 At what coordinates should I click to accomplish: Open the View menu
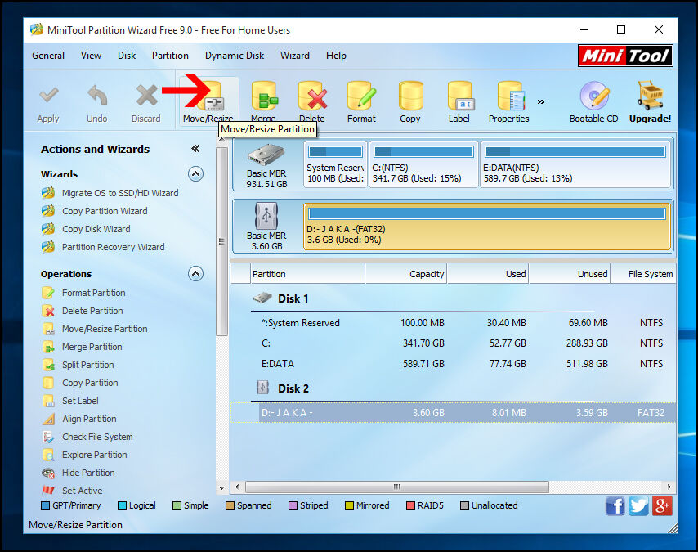(91, 56)
